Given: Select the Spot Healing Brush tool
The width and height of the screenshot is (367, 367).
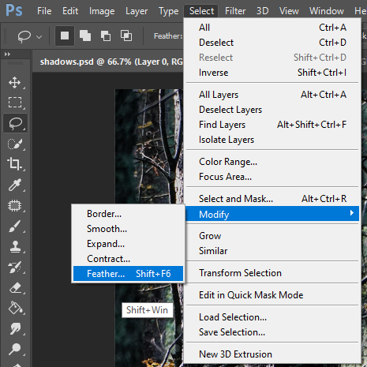Looking at the screenshot, I should pyautogui.click(x=15, y=205).
